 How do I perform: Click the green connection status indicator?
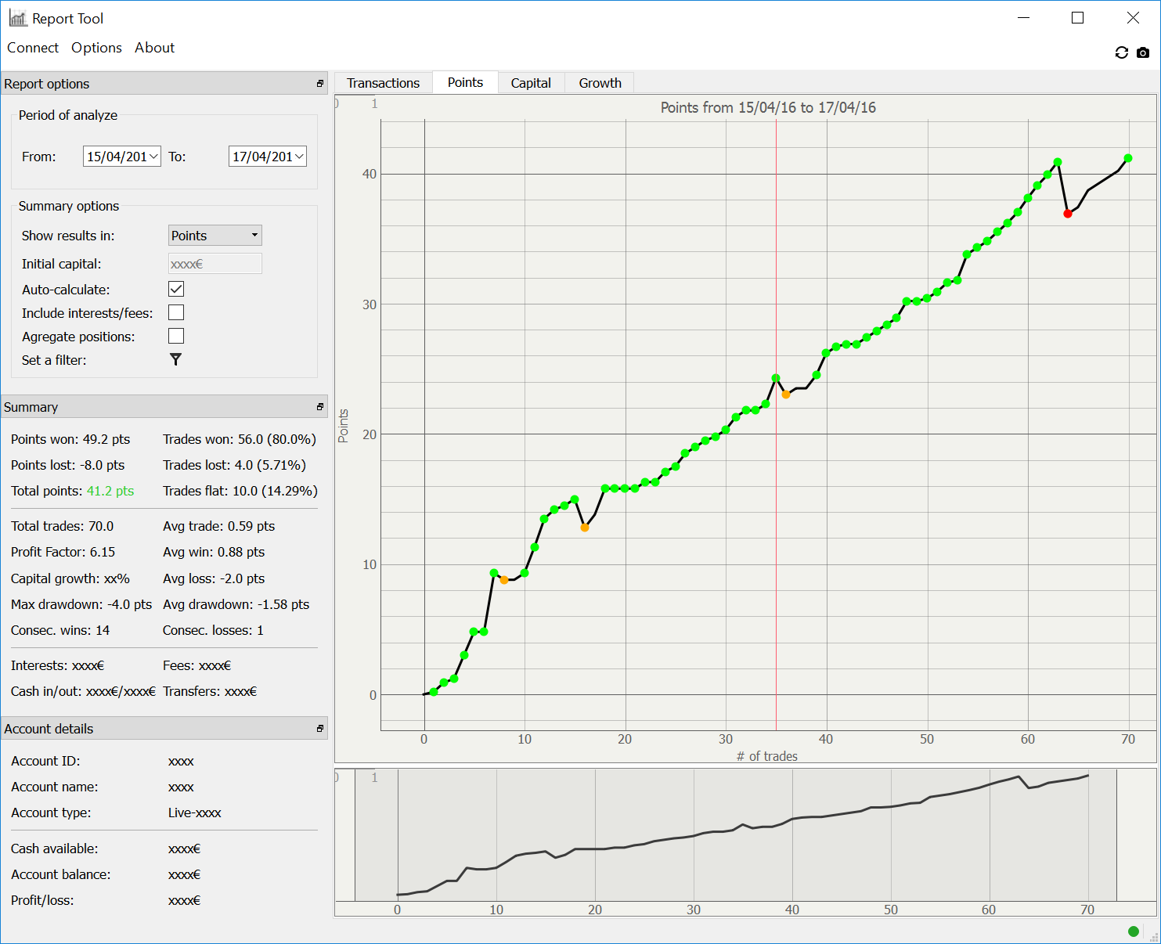click(x=1133, y=931)
